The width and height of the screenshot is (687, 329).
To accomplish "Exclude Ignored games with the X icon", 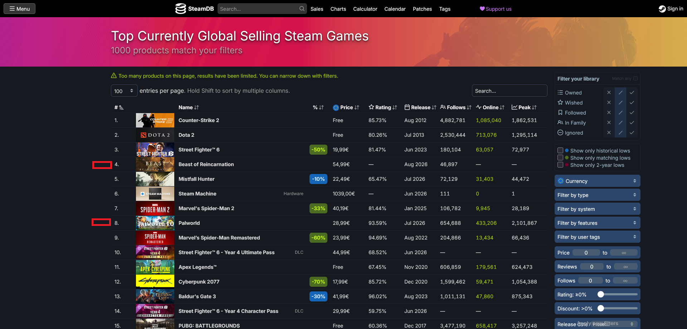I will (x=609, y=132).
